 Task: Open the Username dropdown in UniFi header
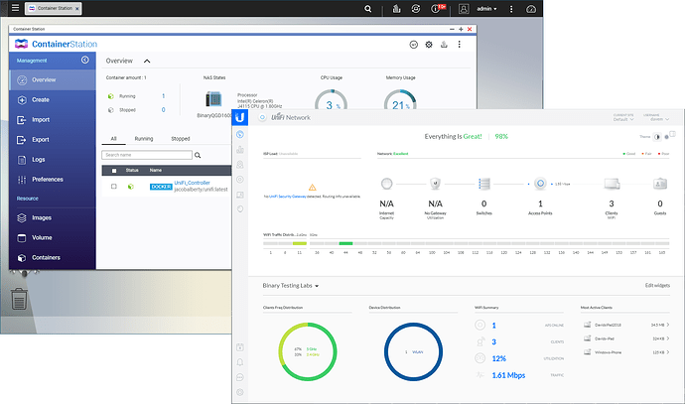click(x=659, y=119)
